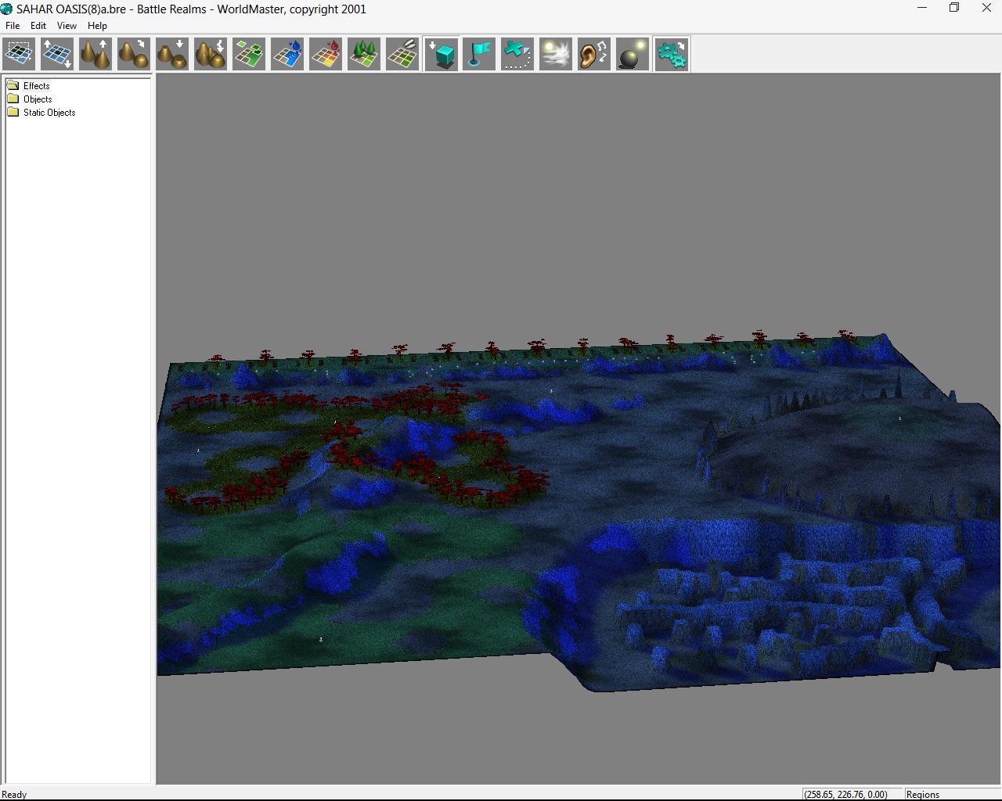Expand the Objects folder
This screenshot has height=801, width=1002.
point(30,99)
